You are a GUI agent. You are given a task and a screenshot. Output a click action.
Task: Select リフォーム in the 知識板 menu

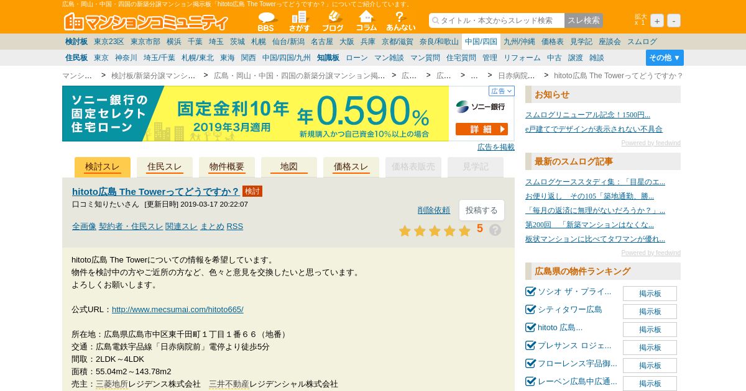(x=522, y=58)
